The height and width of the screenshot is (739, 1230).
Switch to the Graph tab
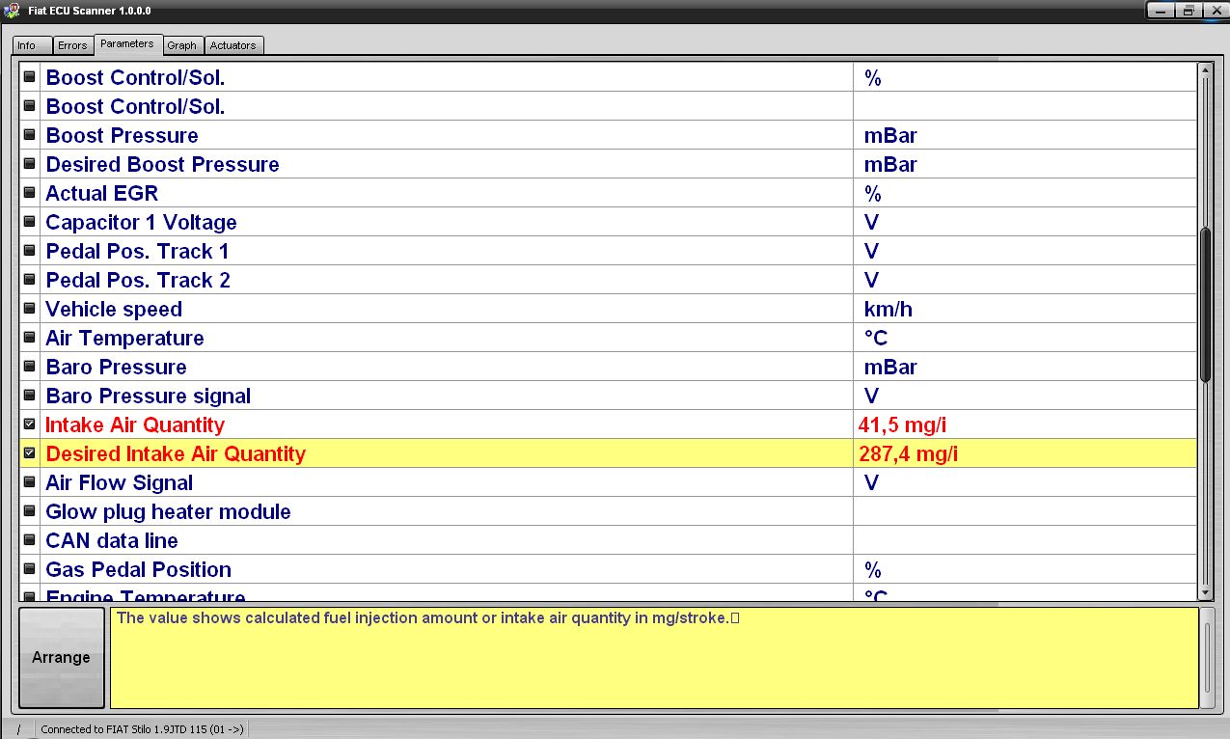(x=181, y=45)
